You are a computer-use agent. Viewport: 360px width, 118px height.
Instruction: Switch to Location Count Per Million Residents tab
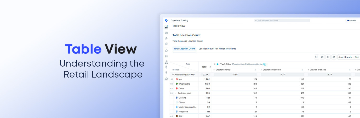coord(217,49)
